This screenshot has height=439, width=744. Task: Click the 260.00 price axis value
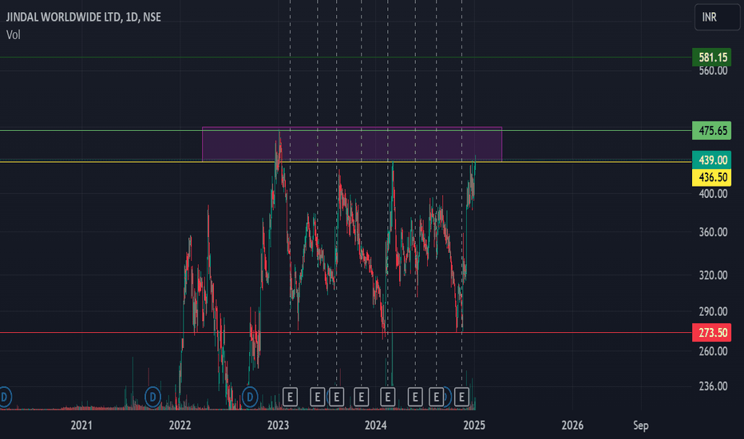[x=713, y=351]
